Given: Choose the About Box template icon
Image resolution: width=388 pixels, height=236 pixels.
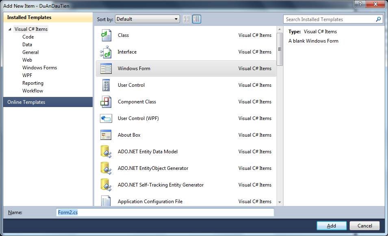Looking at the screenshot, I should coord(106,135).
